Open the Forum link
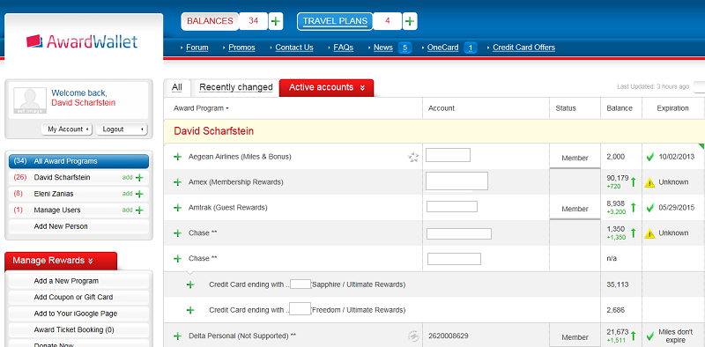 pos(197,48)
